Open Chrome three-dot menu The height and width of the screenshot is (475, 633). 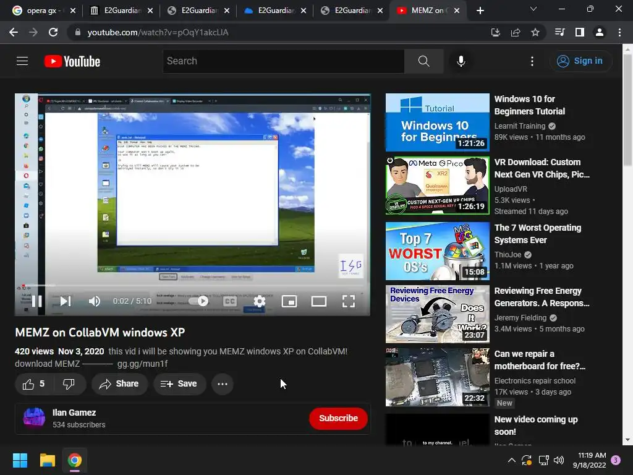[x=619, y=32]
